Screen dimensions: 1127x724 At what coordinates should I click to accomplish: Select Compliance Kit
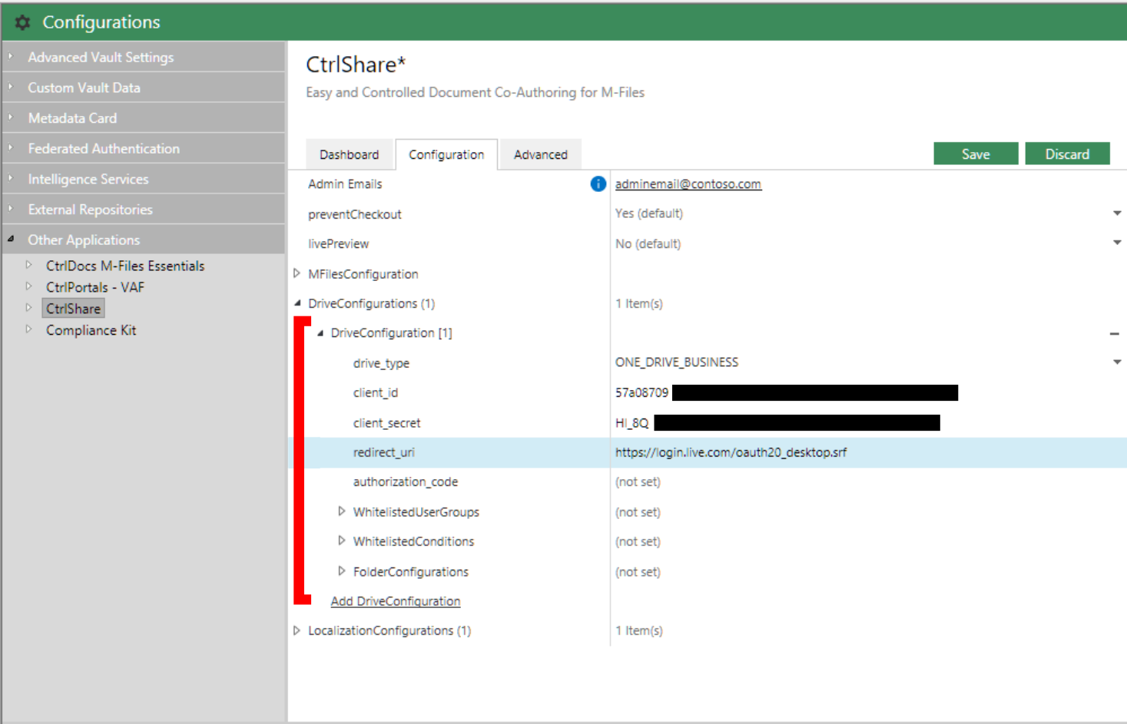(x=91, y=330)
